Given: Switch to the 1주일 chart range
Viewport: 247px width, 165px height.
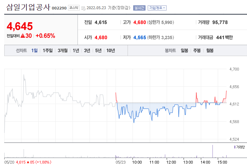Looking at the screenshot, I should 48,50.
